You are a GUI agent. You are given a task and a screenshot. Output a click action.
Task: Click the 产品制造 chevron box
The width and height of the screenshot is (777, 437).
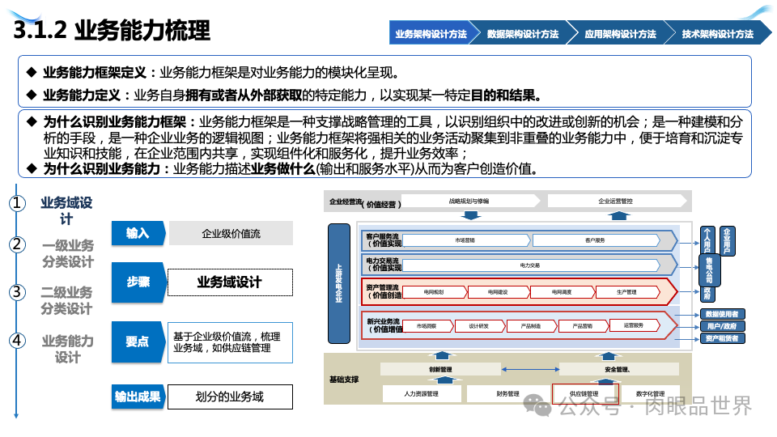tap(532, 326)
